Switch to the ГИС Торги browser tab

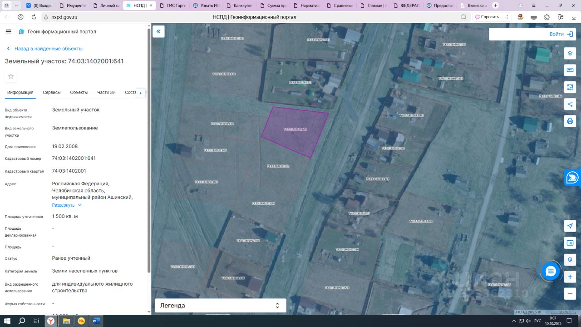(x=172, y=5)
